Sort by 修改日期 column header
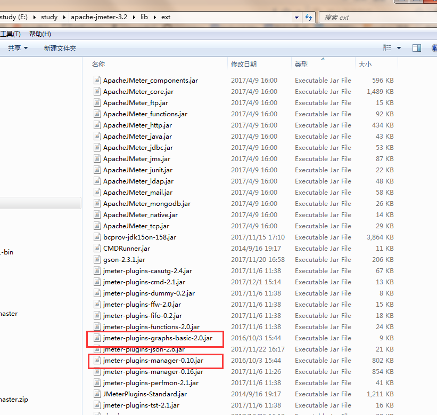This screenshot has height=415, width=437. tap(244, 64)
